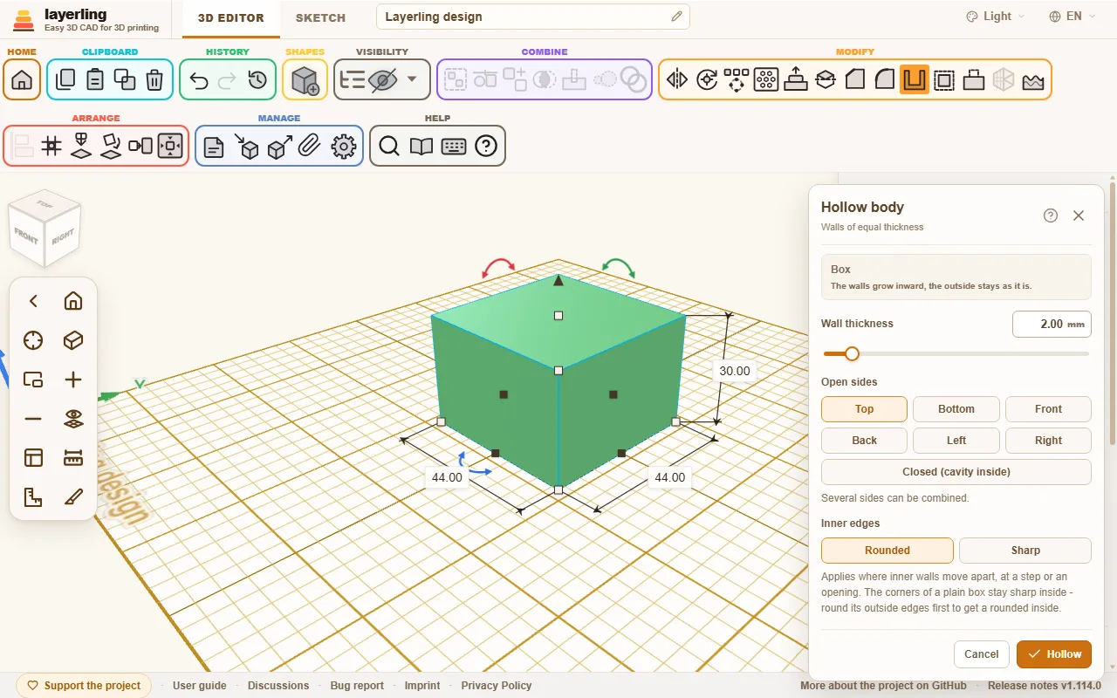This screenshot has width=1117, height=698.
Task: Open the settings gear in Manage
Action: [345, 146]
